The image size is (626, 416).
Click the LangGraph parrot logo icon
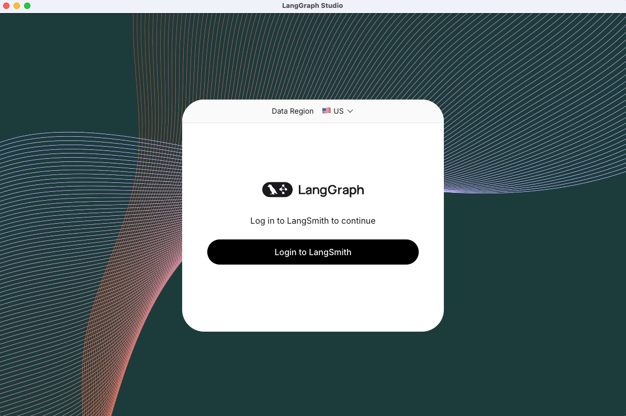(277, 190)
